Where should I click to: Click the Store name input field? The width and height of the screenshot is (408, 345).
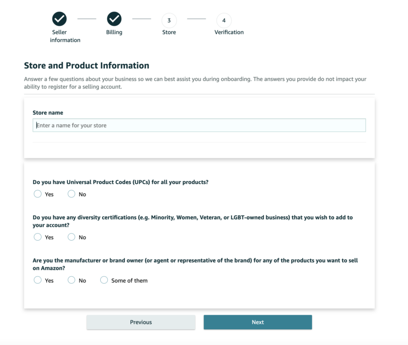pos(199,125)
